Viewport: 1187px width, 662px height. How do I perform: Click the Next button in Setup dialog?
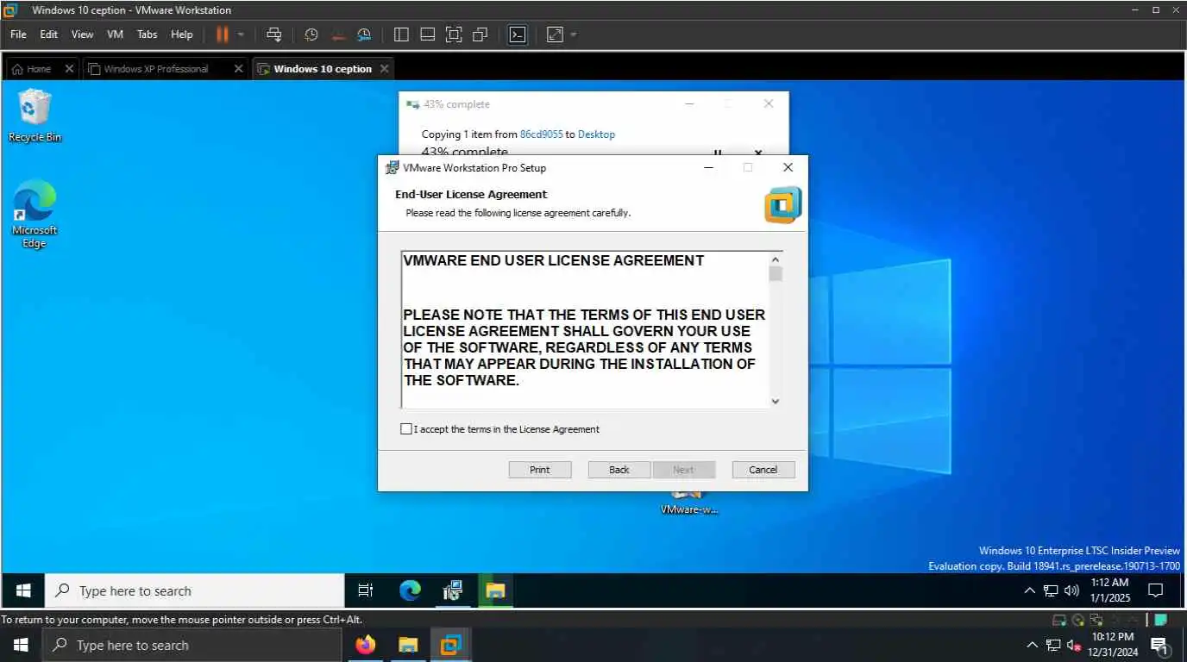[x=683, y=470]
